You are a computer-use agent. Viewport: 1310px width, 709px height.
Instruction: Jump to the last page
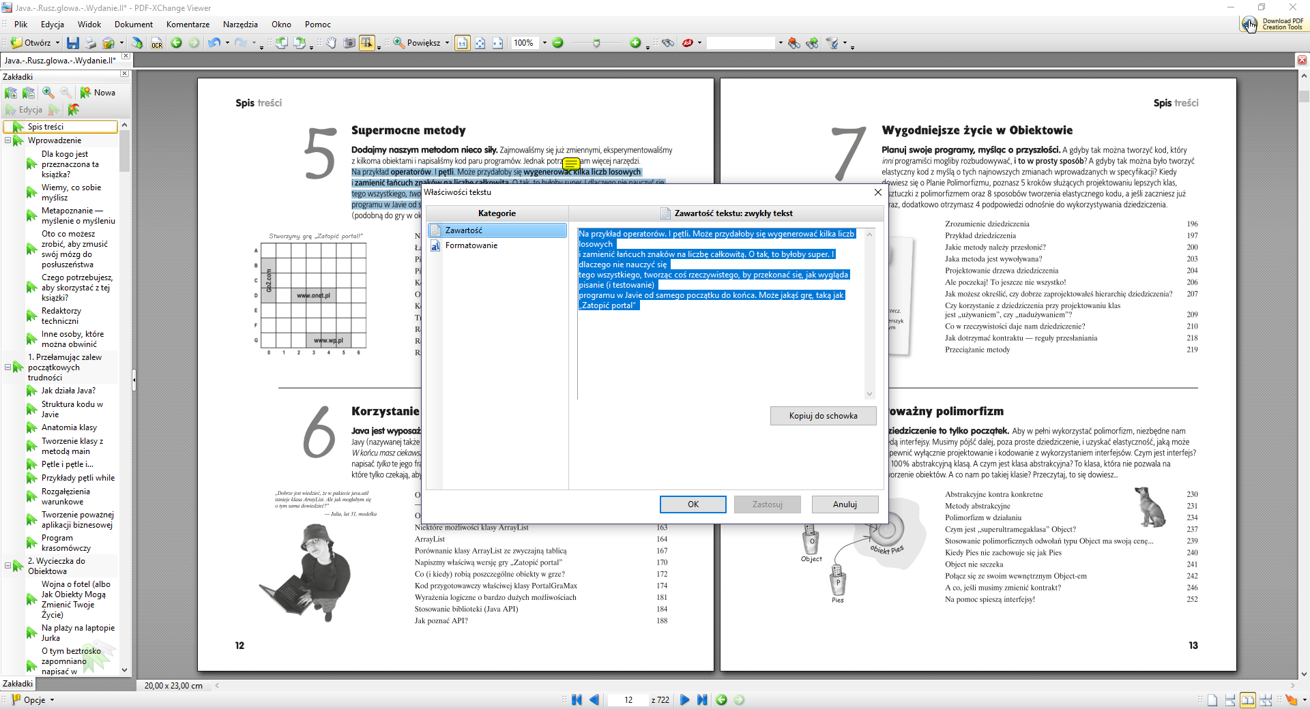coord(701,699)
